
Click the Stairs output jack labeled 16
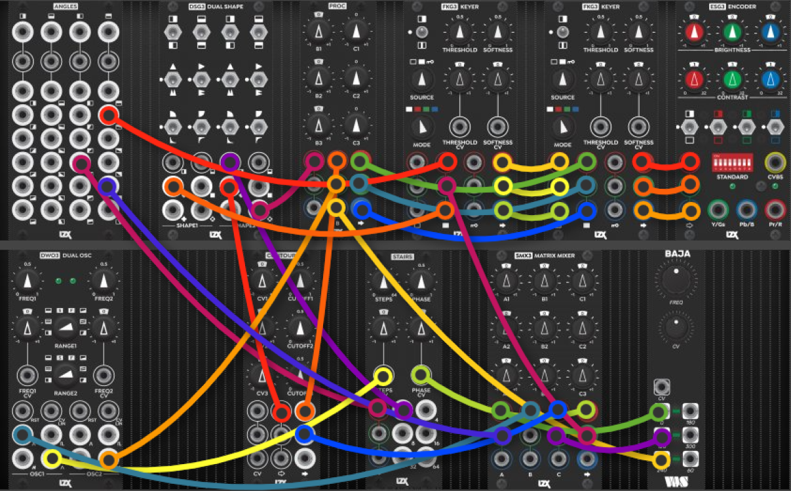pos(426,434)
